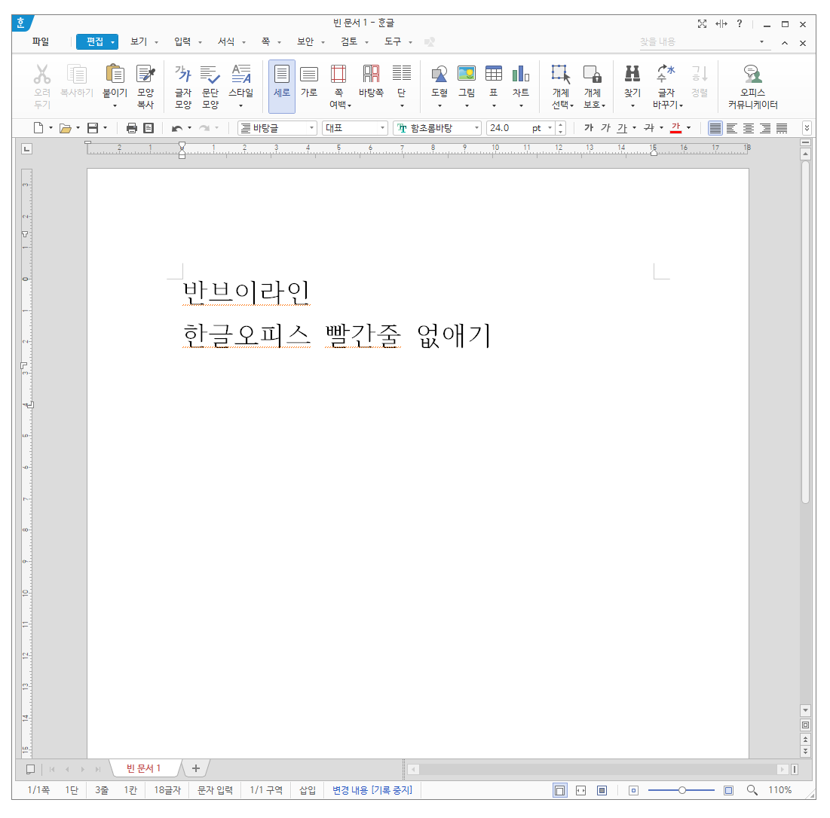Click the Copy (복사하기) icon
Image resolution: width=830 pixels, height=818 pixels.
[77, 75]
